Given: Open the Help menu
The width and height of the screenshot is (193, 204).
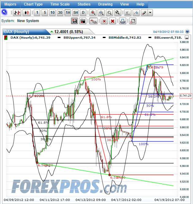Looking at the screenshot, I should coord(141,4).
